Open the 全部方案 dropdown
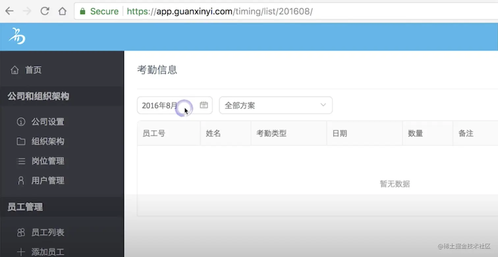 point(276,105)
